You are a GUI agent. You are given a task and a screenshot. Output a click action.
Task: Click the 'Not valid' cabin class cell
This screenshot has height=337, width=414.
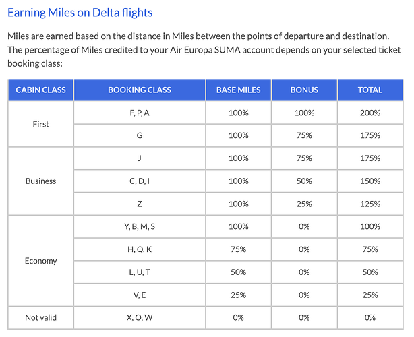click(x=40, y=317)
